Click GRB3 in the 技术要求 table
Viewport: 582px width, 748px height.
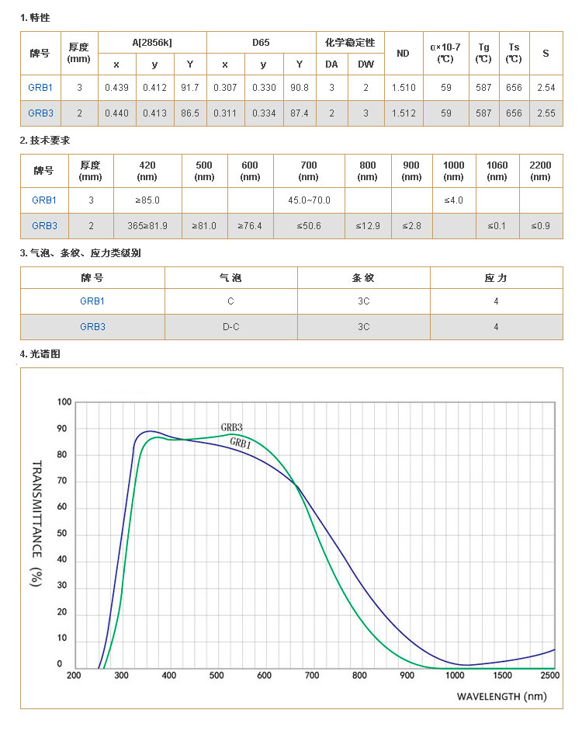pyautogui.click(x=44, y=226)
